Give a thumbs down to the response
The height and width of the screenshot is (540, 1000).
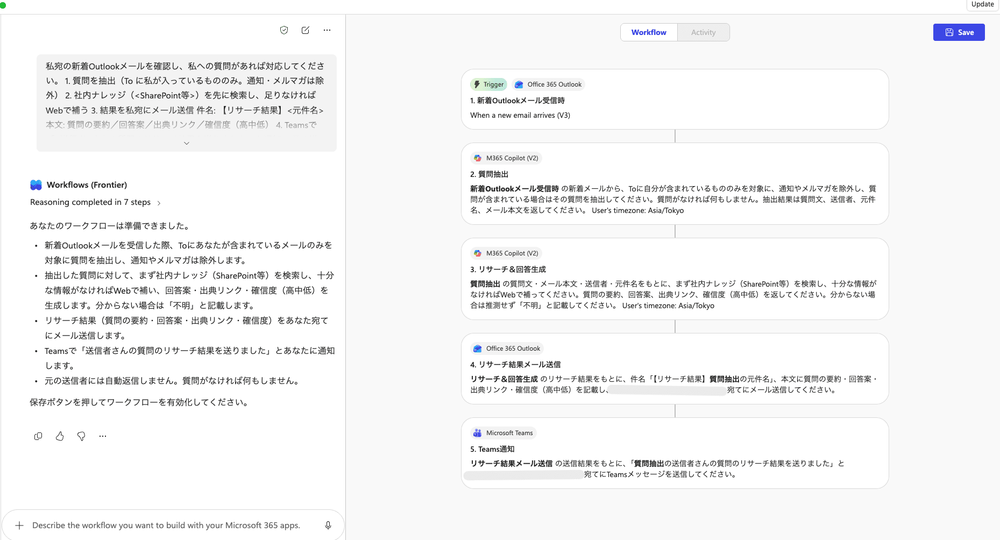tap(81, 436)
